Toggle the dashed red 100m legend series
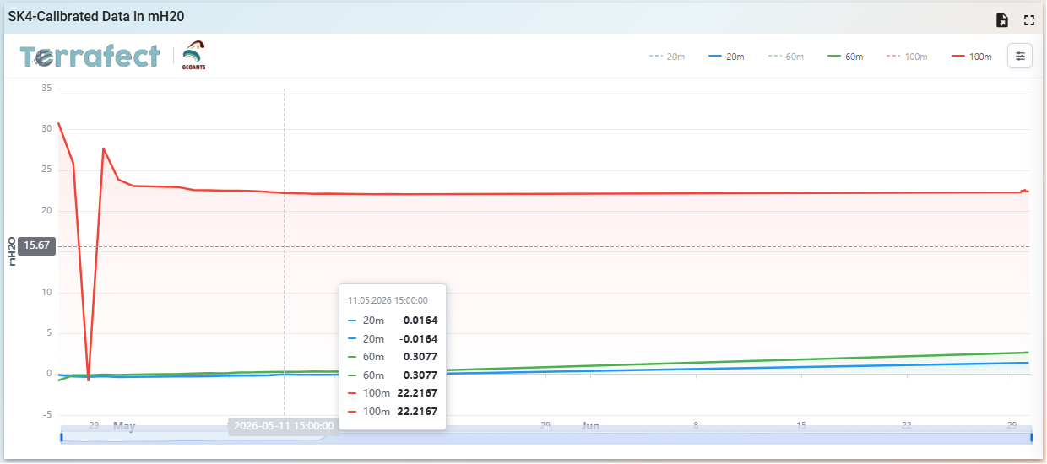The height and width of the screenshot is (464, 1047). pyautogui.click(x=907, y=57)
